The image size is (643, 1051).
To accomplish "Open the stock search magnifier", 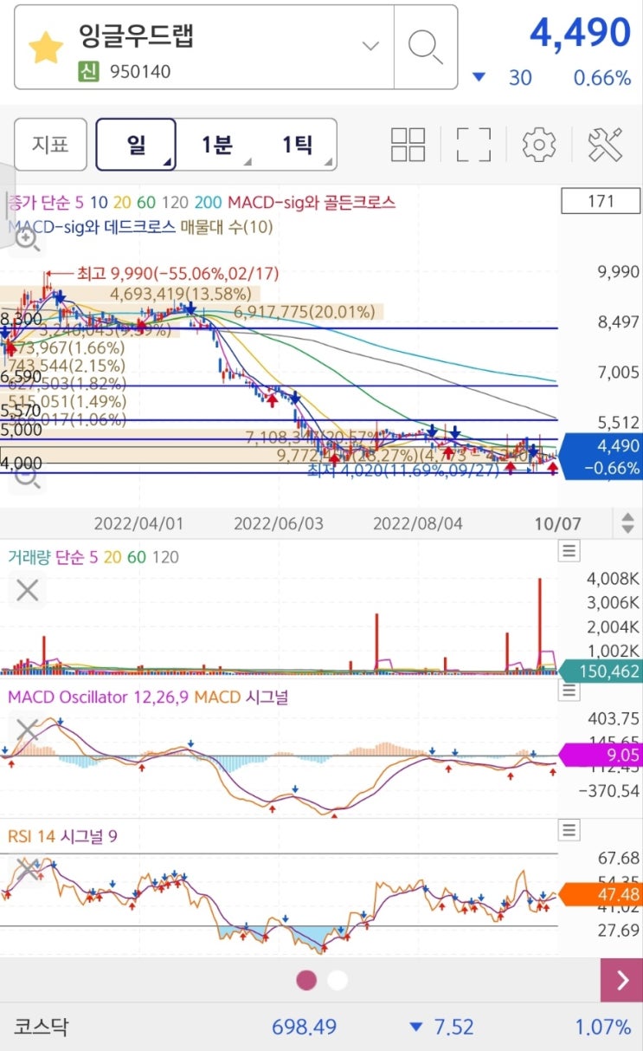I will click(x=425, y=47).
